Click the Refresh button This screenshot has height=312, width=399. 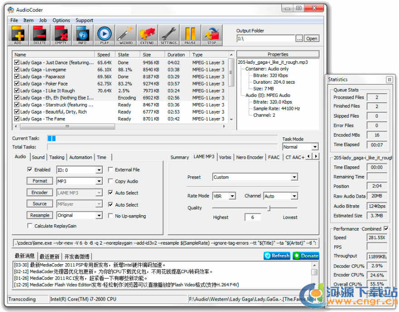click(277, 255)
